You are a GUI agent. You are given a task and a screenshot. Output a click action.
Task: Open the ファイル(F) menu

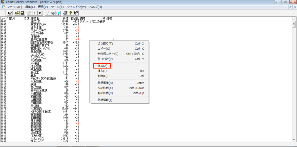[15, 7]
